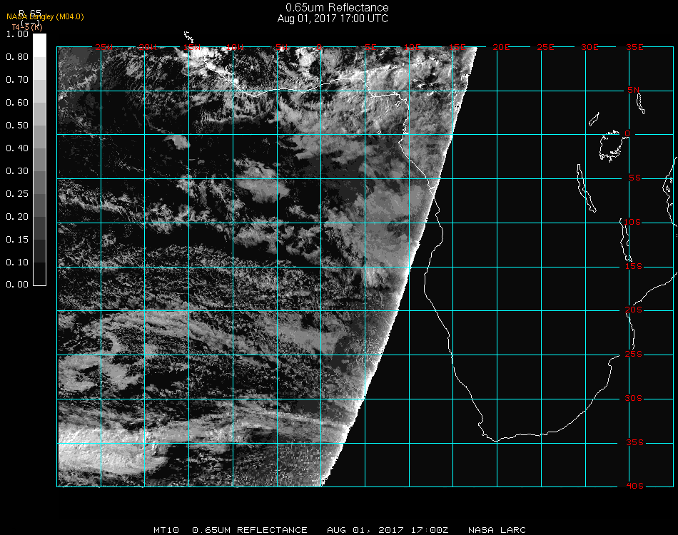The image size is (678, 535).
Task: Click the 25S latitude label
Action: 634,355
